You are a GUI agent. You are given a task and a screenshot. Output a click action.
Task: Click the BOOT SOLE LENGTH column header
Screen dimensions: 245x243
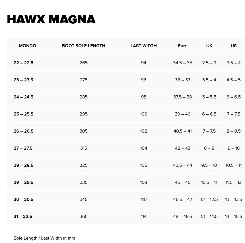tap(84, 46)
